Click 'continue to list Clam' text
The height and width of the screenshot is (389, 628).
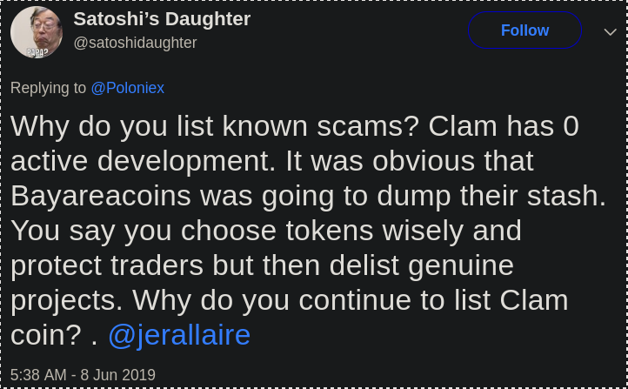click(433, 300)
